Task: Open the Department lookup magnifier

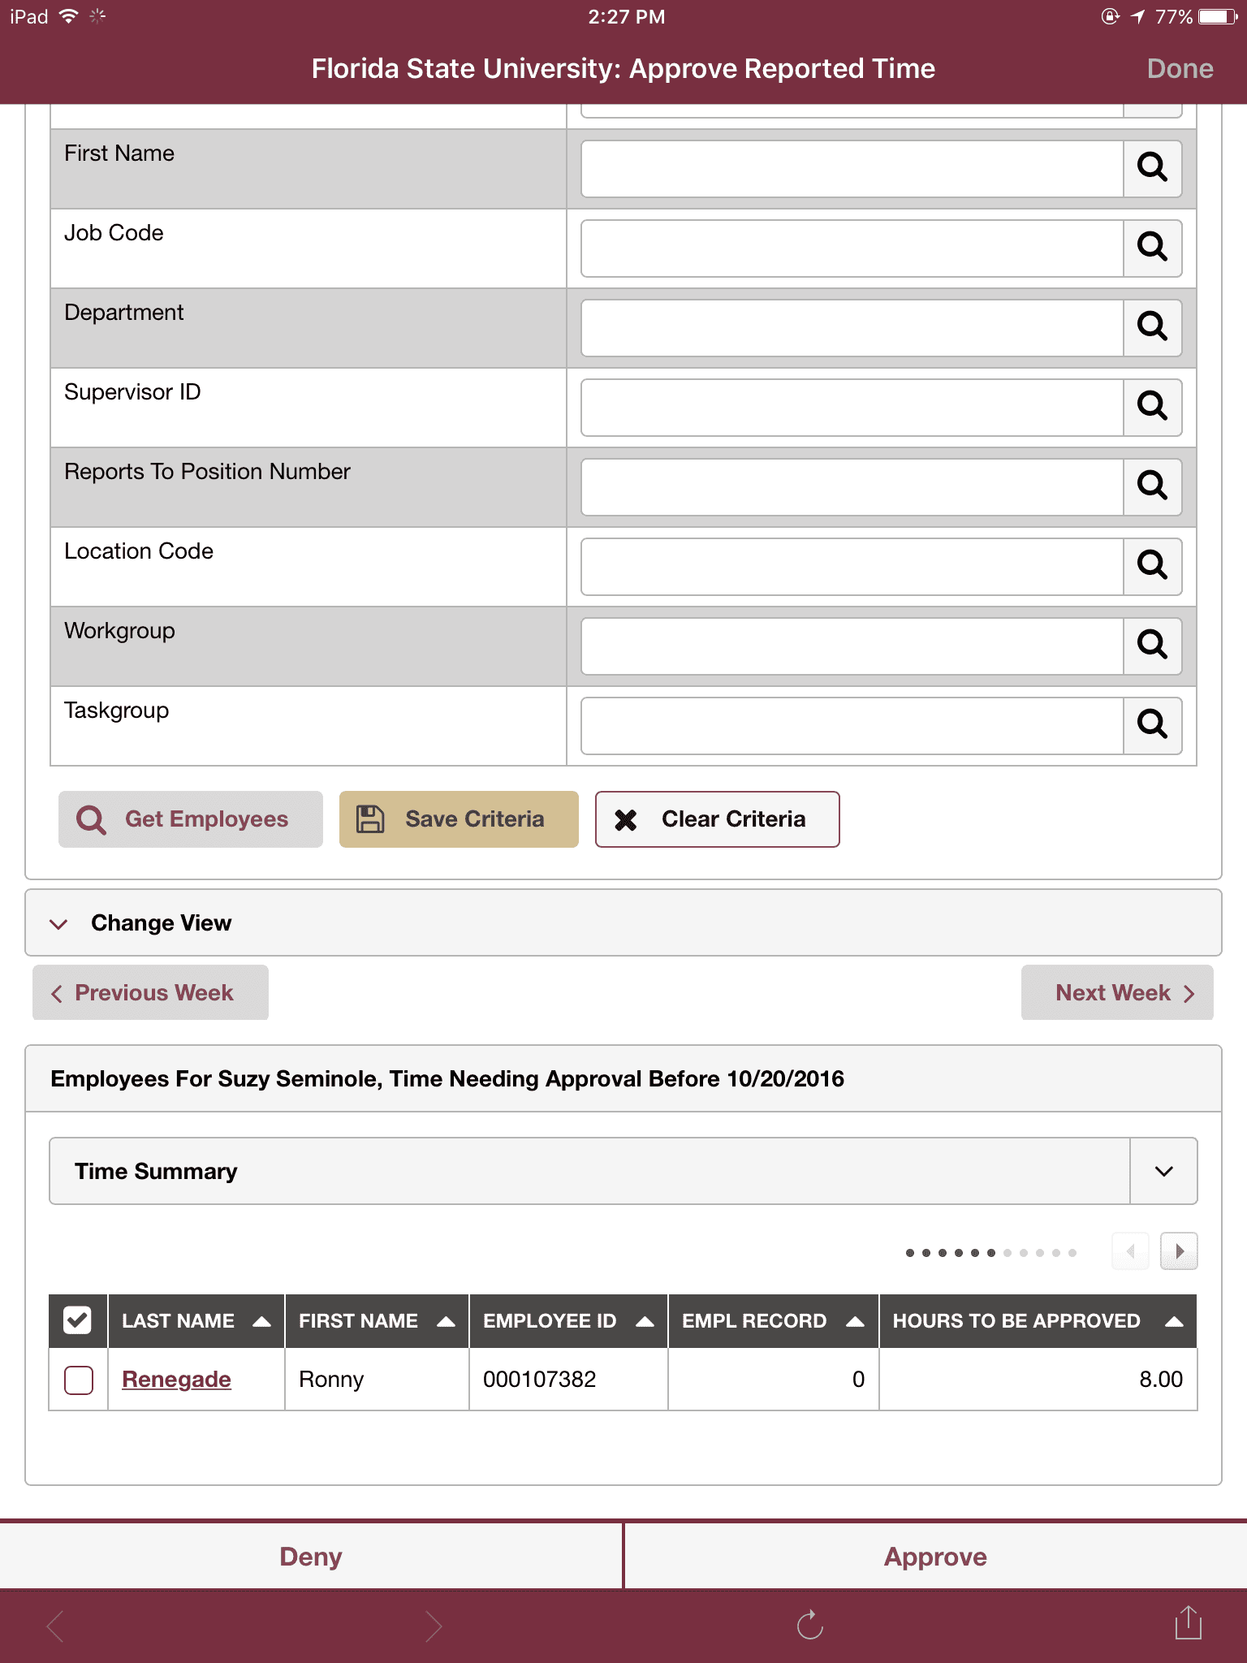Action: (x=1152, y=327)
